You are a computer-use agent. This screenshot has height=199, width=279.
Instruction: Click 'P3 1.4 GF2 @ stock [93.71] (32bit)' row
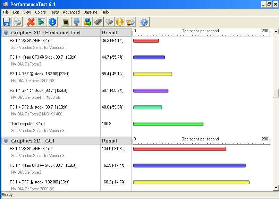pyautogui.click(x=39, y=107)
